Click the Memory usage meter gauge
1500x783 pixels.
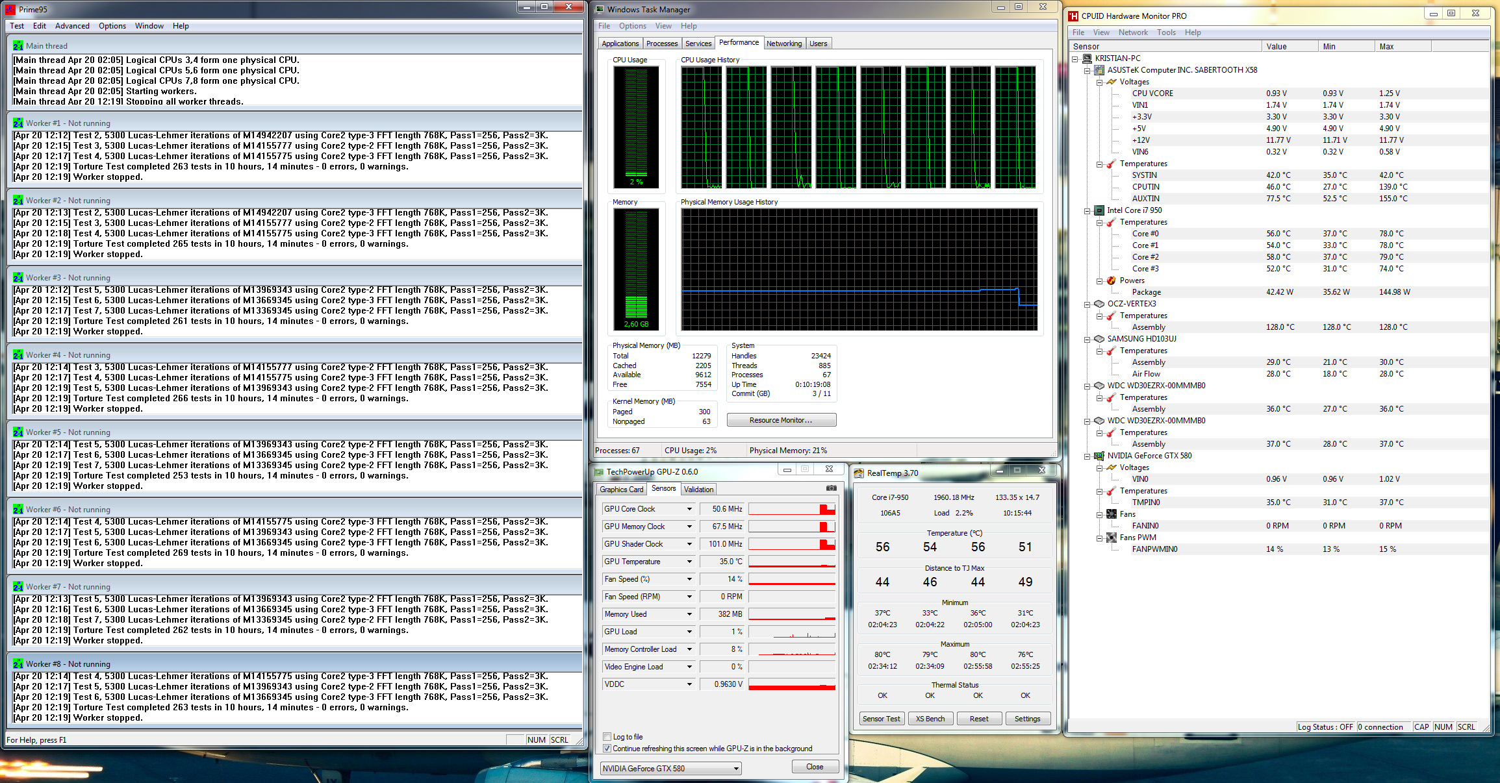pyautogui.click(x=636, y=269)
